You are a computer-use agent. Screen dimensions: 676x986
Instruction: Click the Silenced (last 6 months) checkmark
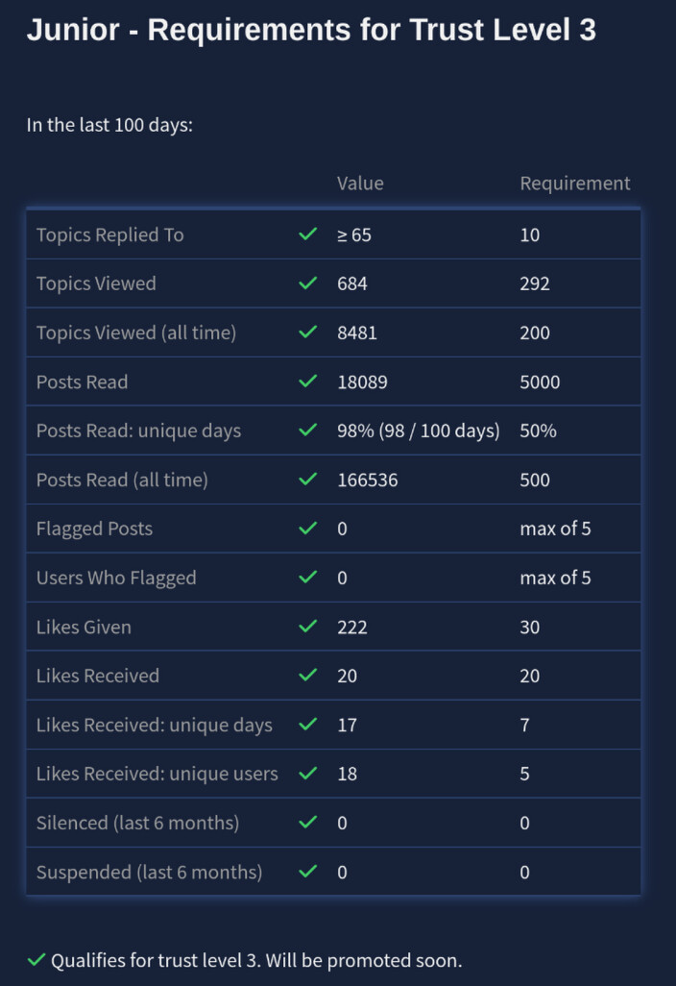click(x=307, y=823)
